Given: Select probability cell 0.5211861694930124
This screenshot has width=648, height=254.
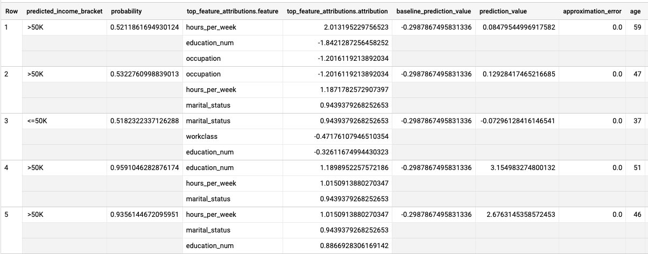Looking at the screenshot, I should (x=144, y=27).
